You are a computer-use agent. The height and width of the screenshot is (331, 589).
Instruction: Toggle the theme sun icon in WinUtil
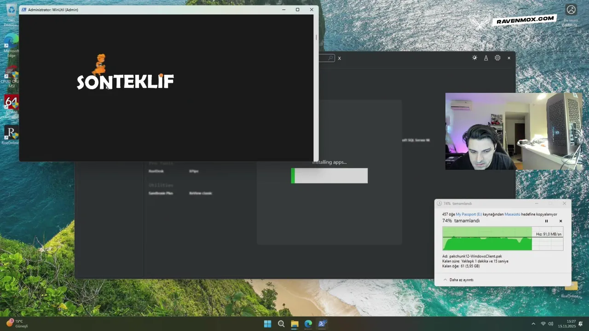pos(474,58)
